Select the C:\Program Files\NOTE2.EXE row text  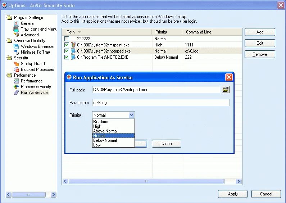pyautogui.click(x=103, y=57)
